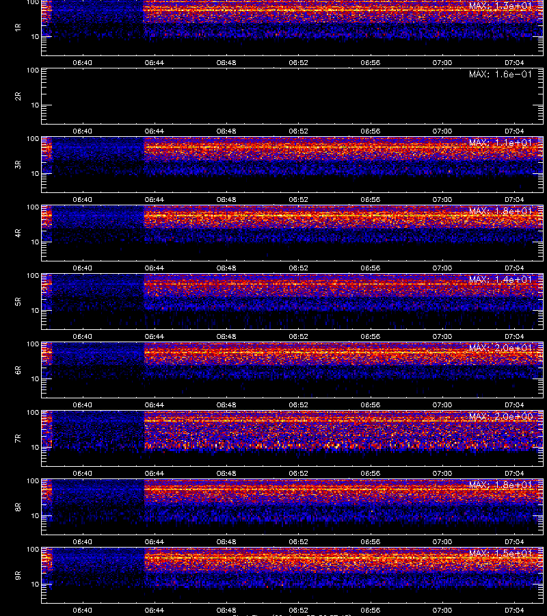Click the 07:04 time label beneath panel 4R

tap(514, 268)
